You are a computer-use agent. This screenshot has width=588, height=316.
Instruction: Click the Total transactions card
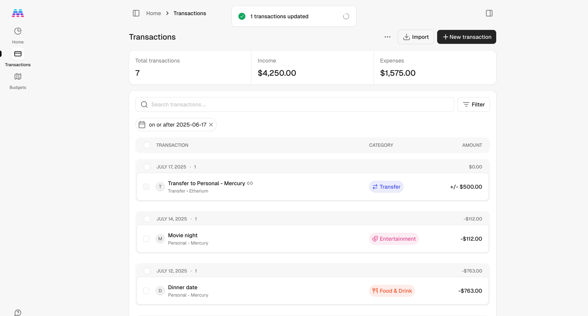(190, 68)
